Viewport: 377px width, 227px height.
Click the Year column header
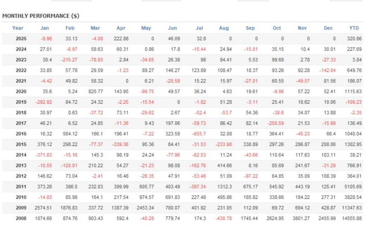[18, 28]
